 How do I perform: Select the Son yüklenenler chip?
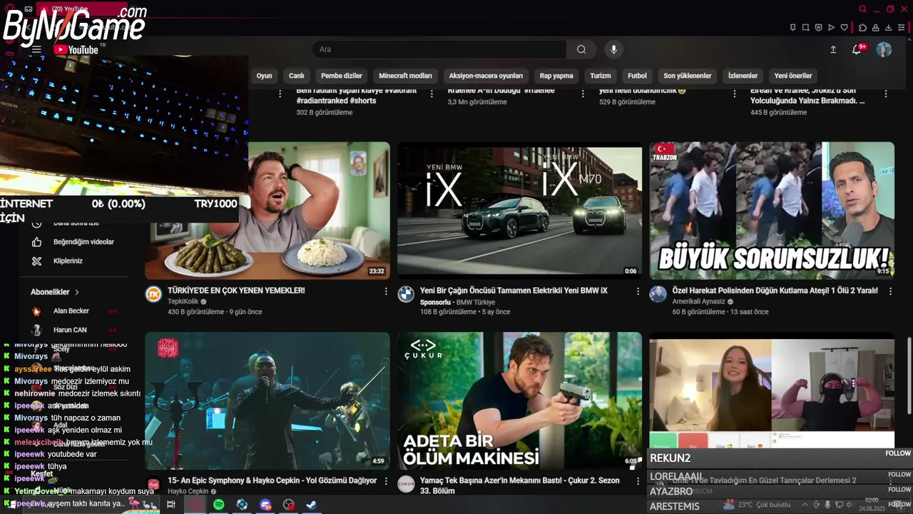pos(688,76)
